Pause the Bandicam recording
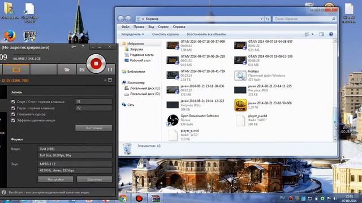Viewport: 362px width, 203px height. (x=110, y=69)
